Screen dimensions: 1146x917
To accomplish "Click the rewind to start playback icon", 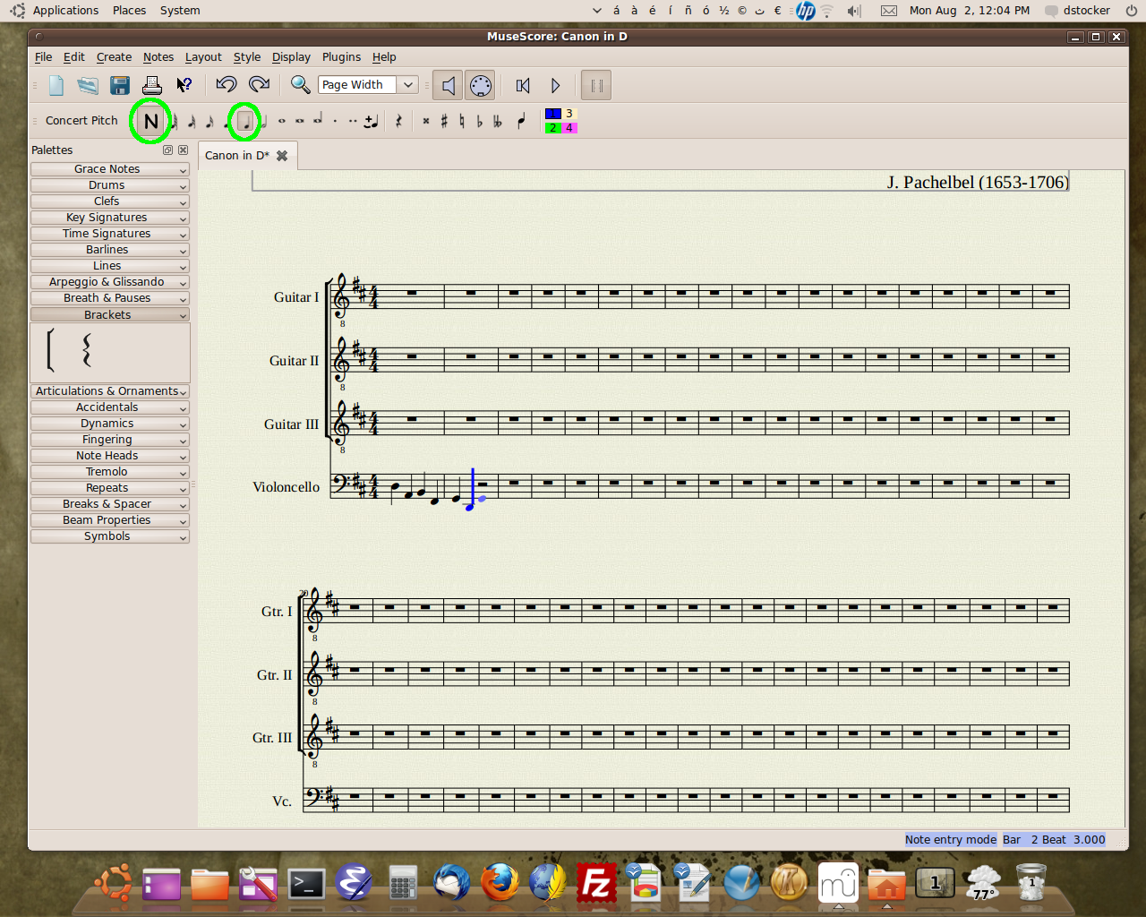I will coord(522,84).
